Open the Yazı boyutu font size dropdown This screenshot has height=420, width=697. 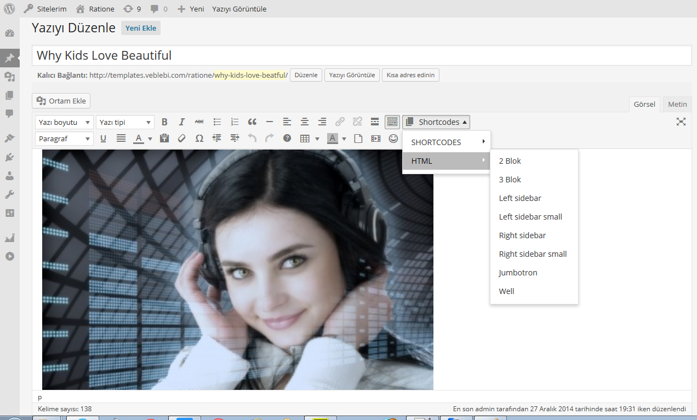pos(64,122)
